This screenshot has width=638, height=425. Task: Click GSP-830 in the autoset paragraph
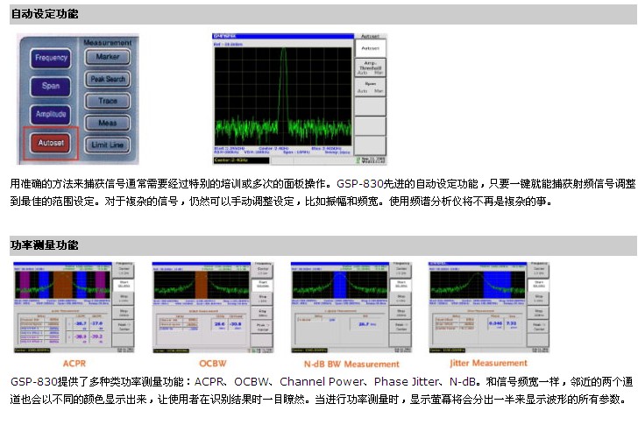[359, 184]
